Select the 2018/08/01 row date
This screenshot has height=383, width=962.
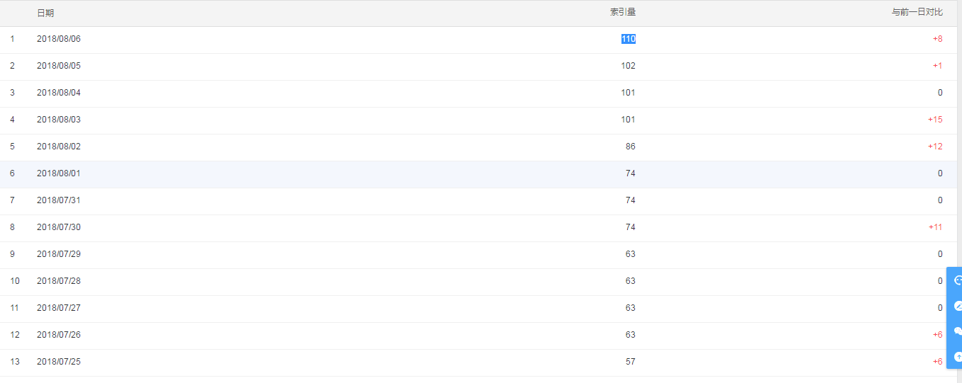59,173
